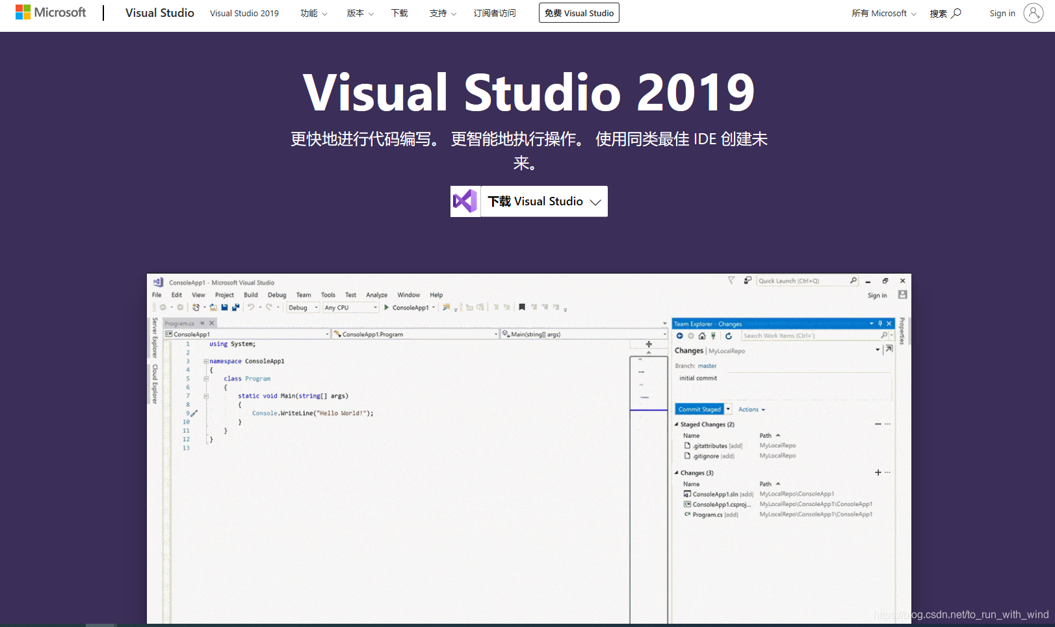Open the search magnifier in the site header

pos(956,13)
